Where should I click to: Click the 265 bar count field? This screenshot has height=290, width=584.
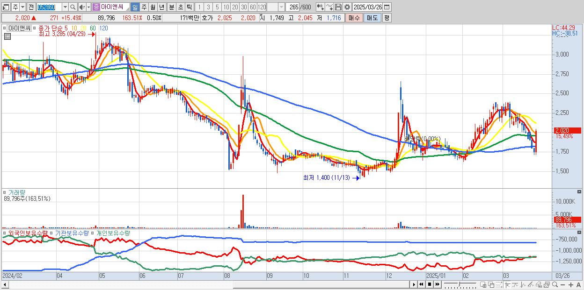(x=293, y=7)
